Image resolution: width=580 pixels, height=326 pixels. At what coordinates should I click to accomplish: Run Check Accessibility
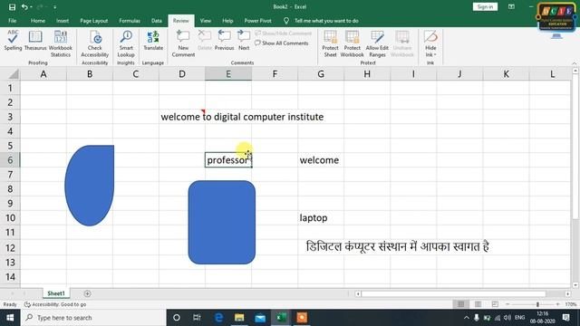pos(94,43)
